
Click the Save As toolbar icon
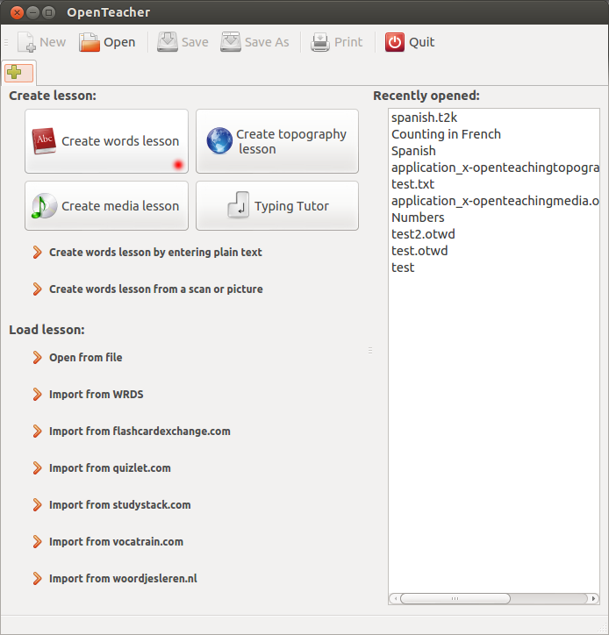click(x=231, y=42)
